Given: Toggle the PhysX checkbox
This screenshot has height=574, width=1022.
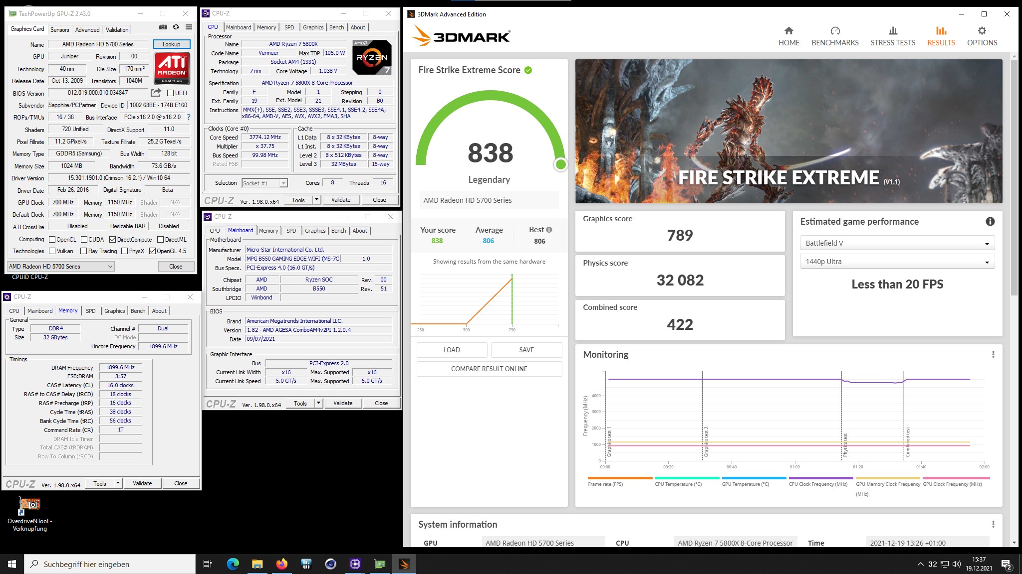Looking at the screenshot, I should point(125,251).
